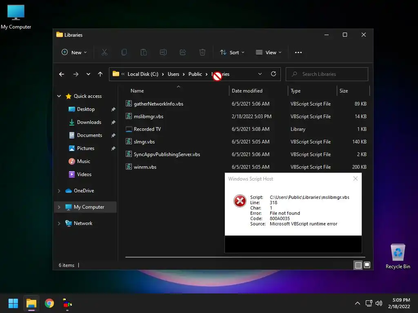Click Users in the address breadcrumb
Screen dimensions: 418x313
pos(173,74)
